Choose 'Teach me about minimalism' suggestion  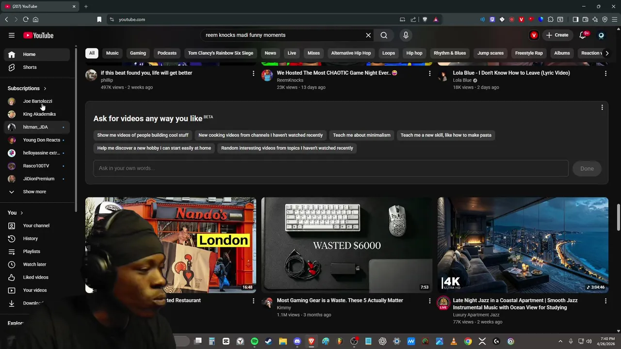click(361, 135)
